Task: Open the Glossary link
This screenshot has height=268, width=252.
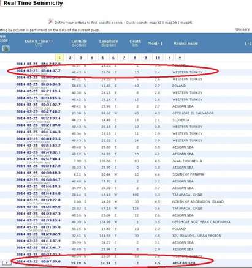Action: 242,29
